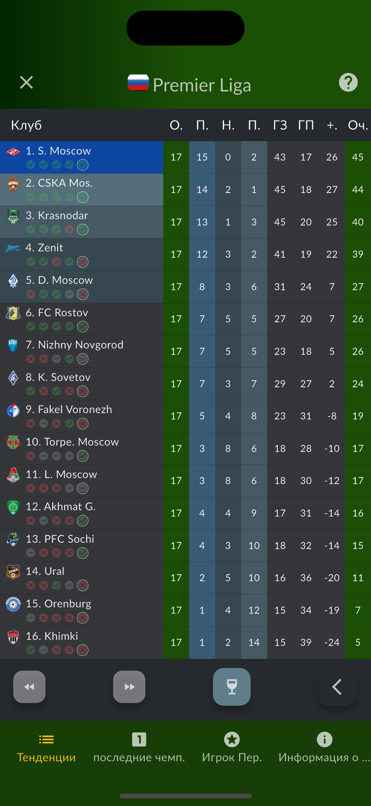Tap the Клуб column header
This screenshot has width=371, height=806.
tap(26, 125)
